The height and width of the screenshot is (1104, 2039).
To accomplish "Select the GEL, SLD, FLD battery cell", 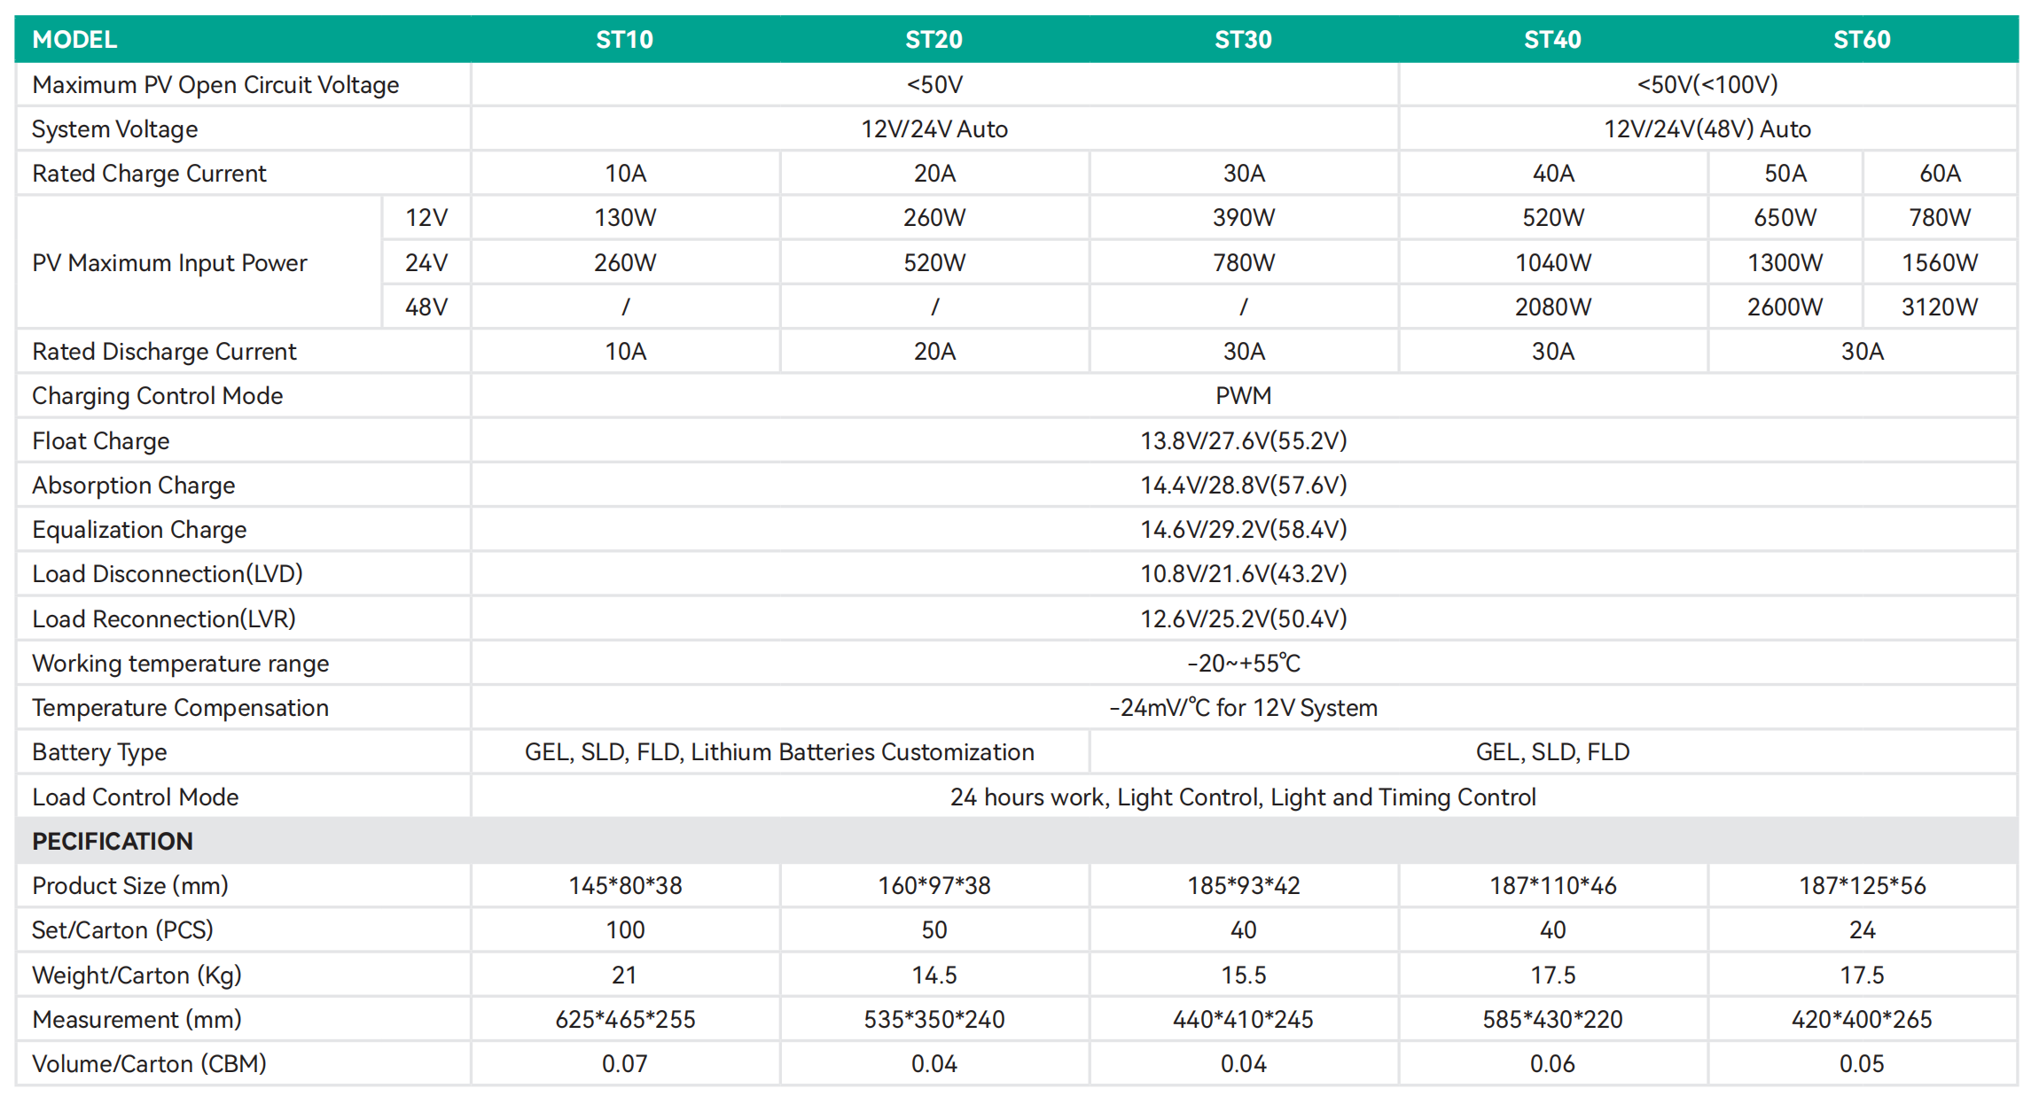I will click(1552, 752).
